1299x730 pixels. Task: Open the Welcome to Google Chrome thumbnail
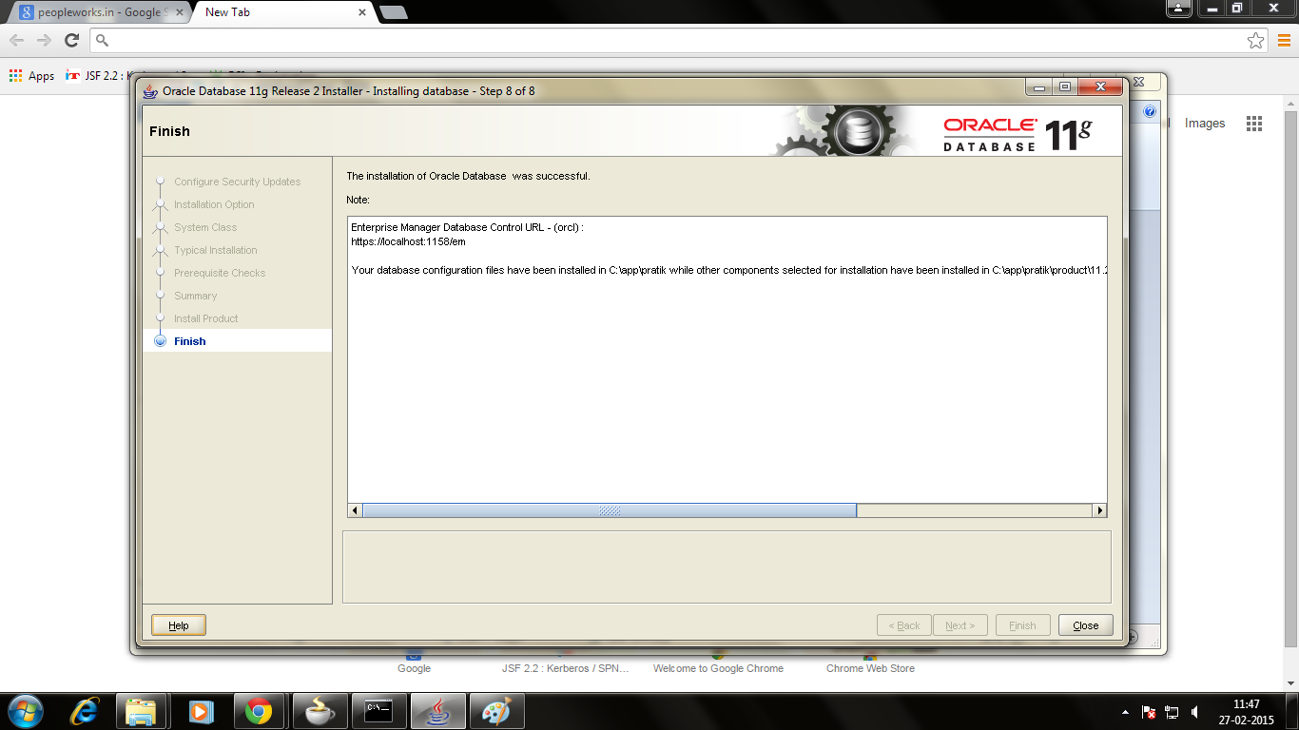coord(718,668)
